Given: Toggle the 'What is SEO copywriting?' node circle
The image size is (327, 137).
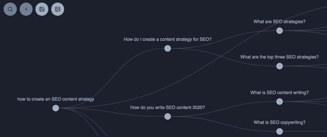Looking at the screenshot, I should [x=279, y=132].
